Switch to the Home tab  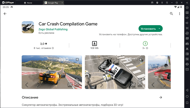click(x=28, y=3)
